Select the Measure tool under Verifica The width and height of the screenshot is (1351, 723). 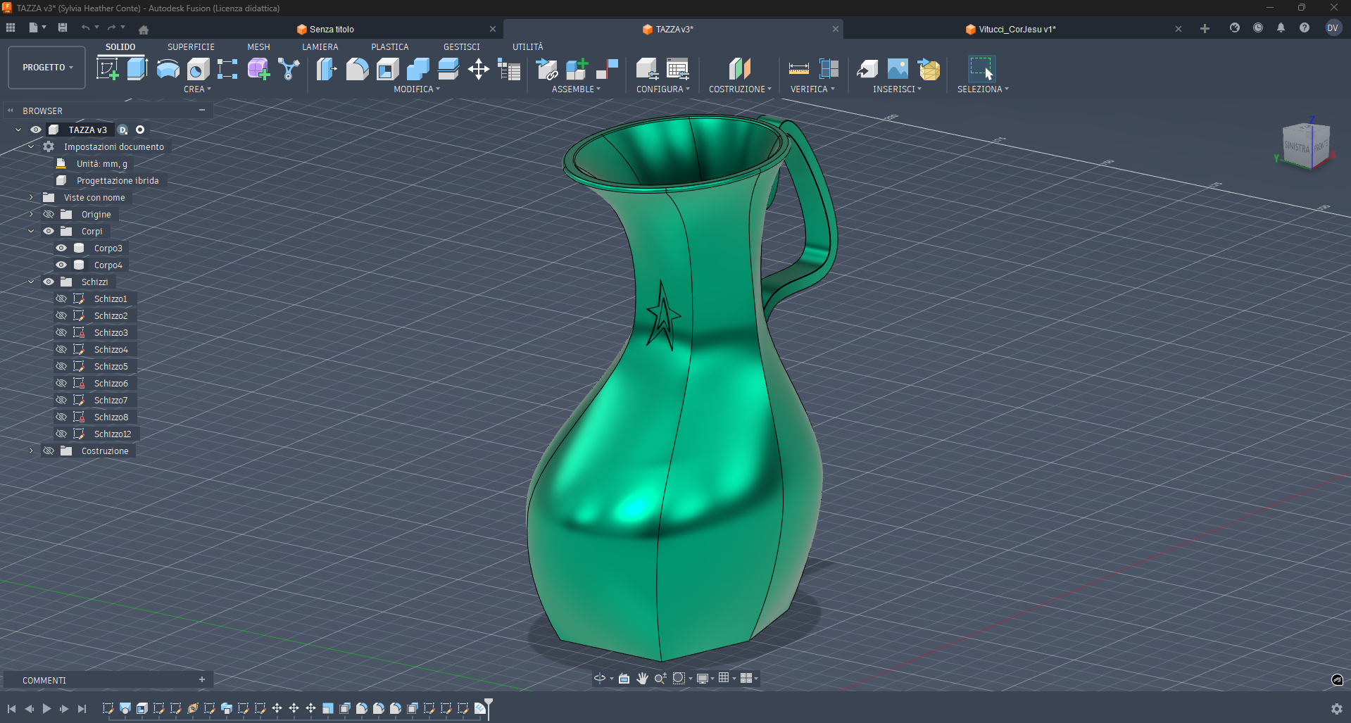point(799,68)
